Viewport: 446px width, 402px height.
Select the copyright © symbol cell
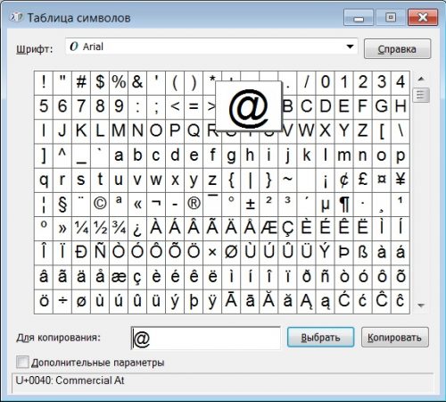click(100, 204)
